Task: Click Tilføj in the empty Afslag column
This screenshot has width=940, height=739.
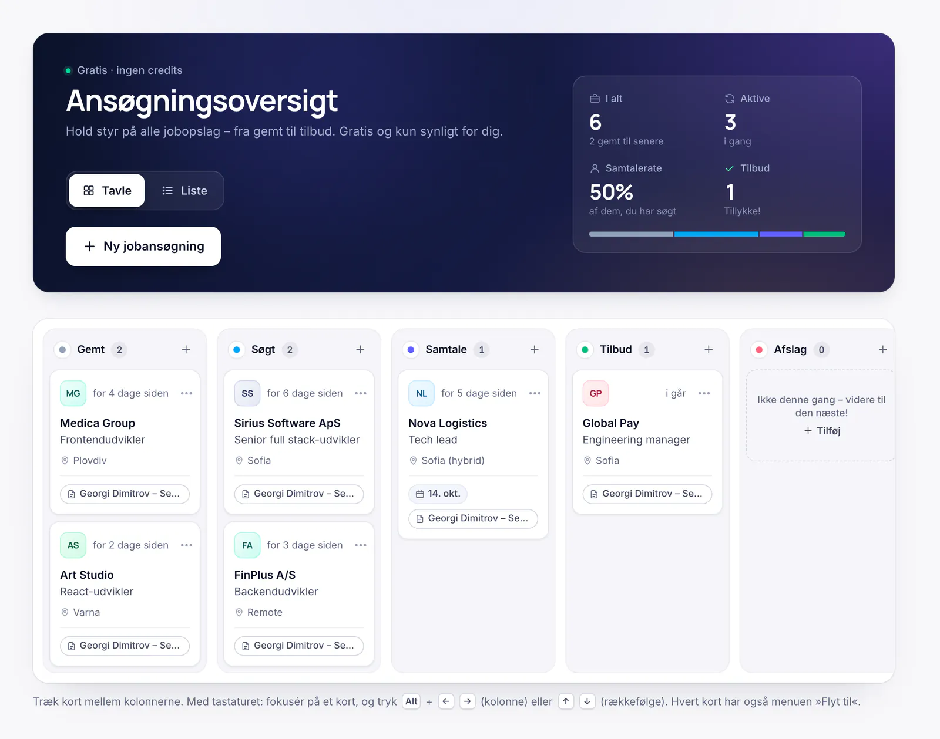Action: [822, 431]
